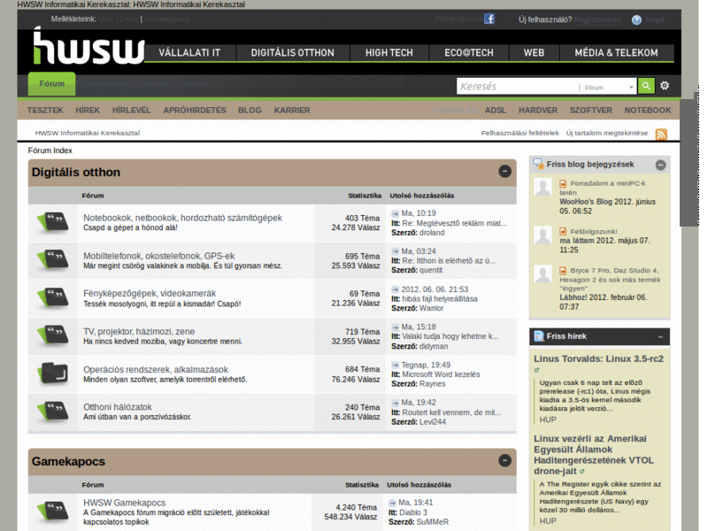708x531 pixels.
Task: Open the Fórum search scope dropdown
Action: pyautogui.click(x=608, y=87)
